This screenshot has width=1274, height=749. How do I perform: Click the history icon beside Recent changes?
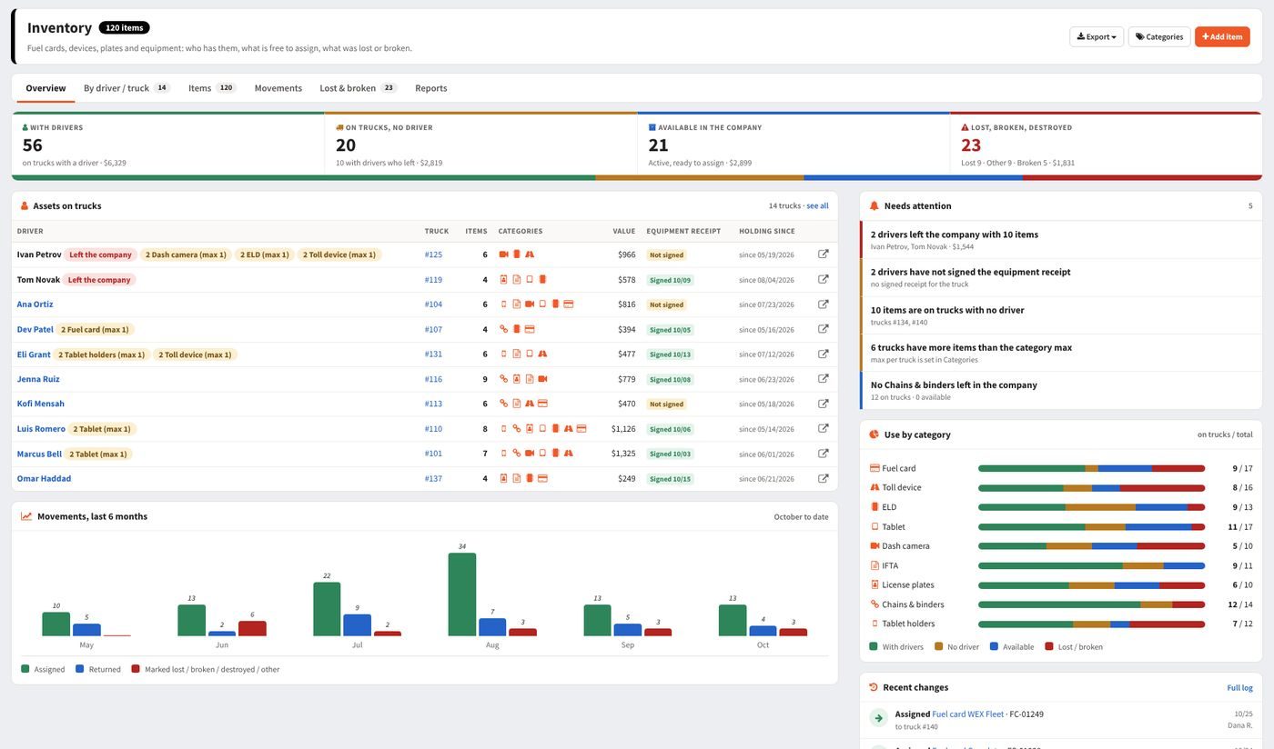[x=874, y=687]
